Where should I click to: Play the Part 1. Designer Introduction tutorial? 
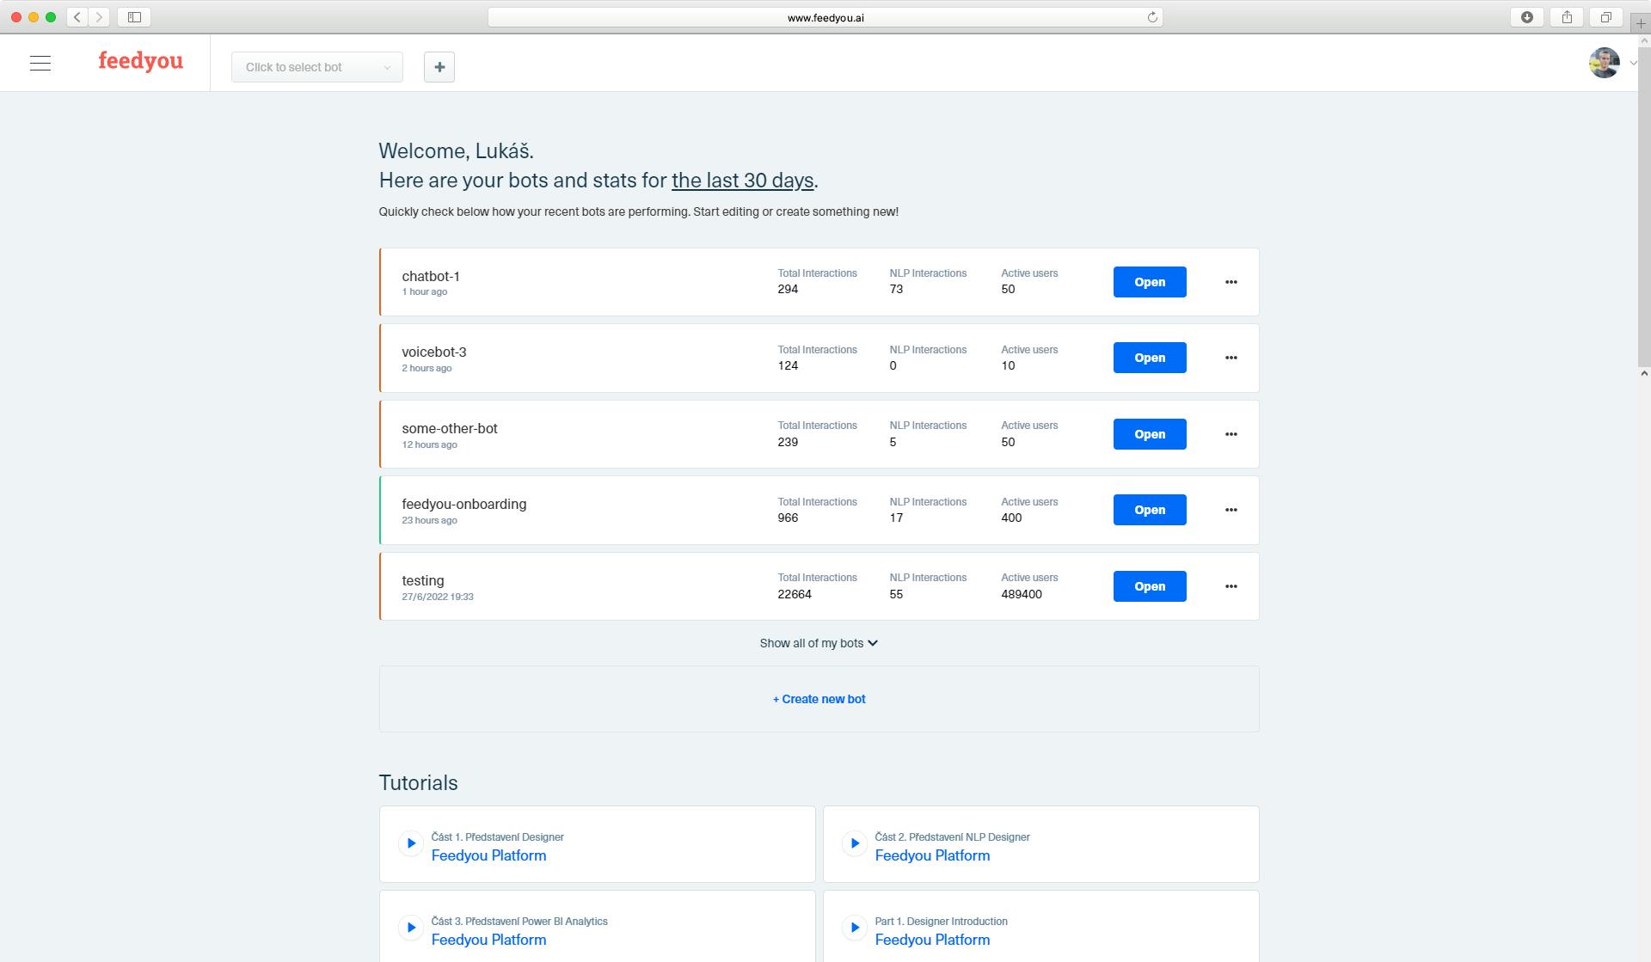[x=855, y=928]
